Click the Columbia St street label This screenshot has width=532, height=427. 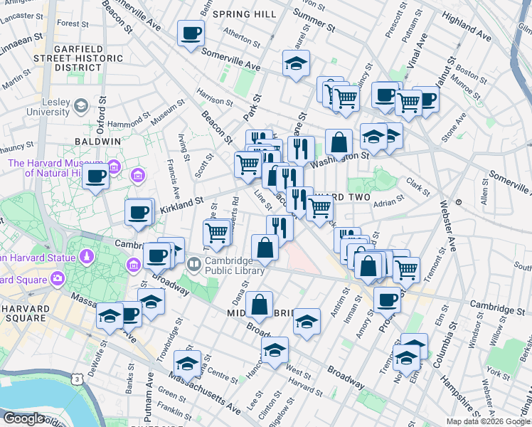click(445, 345)
